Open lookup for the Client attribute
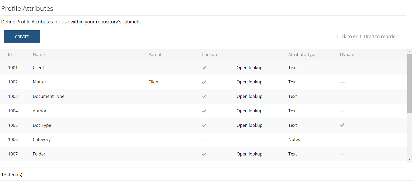The height and width of the screenshot is (181, 412). pyautogui.click(x=249, y=68)
